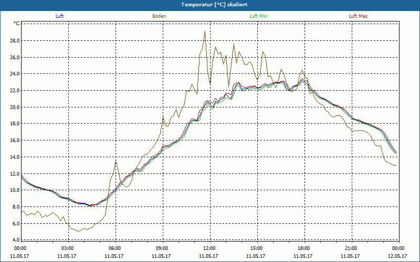Viewport: 420px width, 262px height.
Task: Click the °C unit label on y-axis
Action: coord(17,24)
